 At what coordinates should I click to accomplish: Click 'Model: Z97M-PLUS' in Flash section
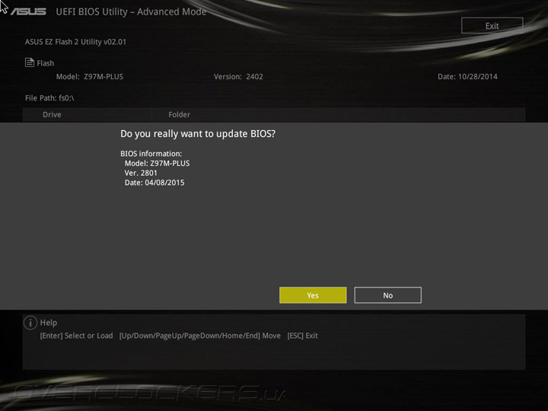(90, 77)
